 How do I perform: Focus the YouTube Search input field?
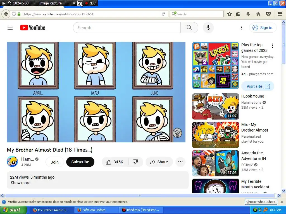coord(127,28)
